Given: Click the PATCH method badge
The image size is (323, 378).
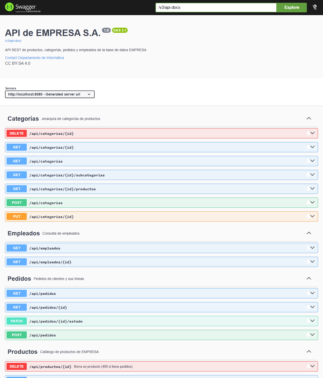Looking at the screenshot, I should (17, 321).
